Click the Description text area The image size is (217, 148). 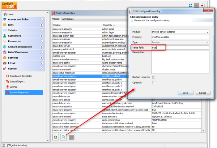(180, 62)
